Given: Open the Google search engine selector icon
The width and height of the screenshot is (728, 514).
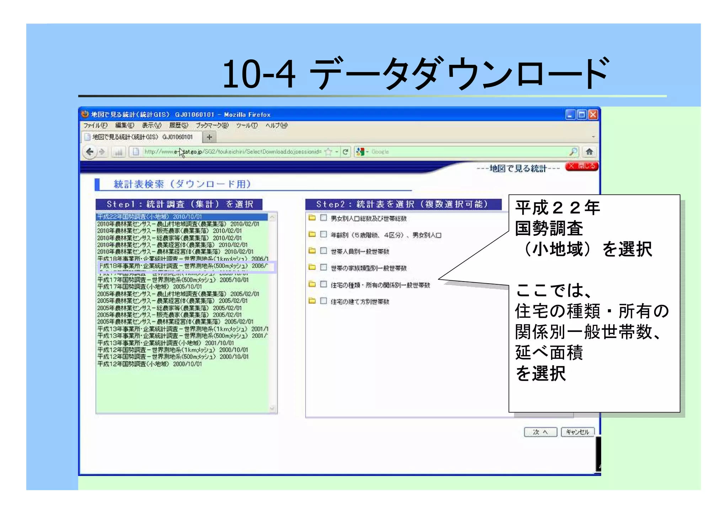Looking at the screenshot, I should point(360,152).
